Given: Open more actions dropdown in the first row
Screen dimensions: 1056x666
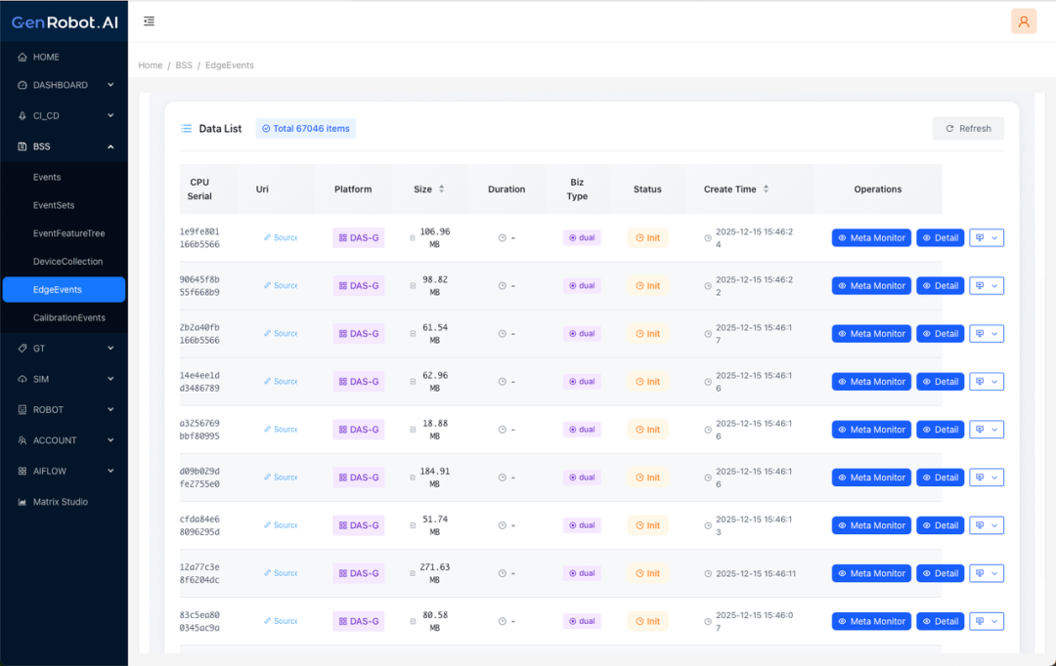Looking at the screenshot, I should click(x=986, y=237).
